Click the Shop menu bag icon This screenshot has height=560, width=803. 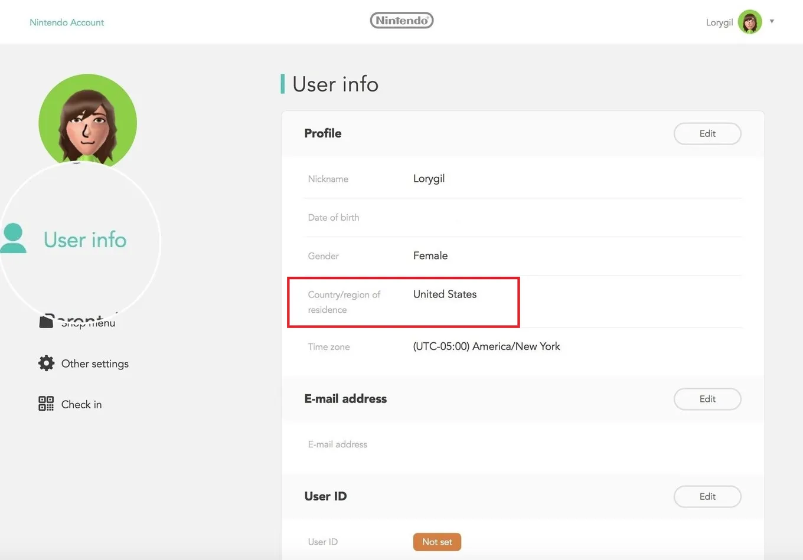(x=46, y=321)
